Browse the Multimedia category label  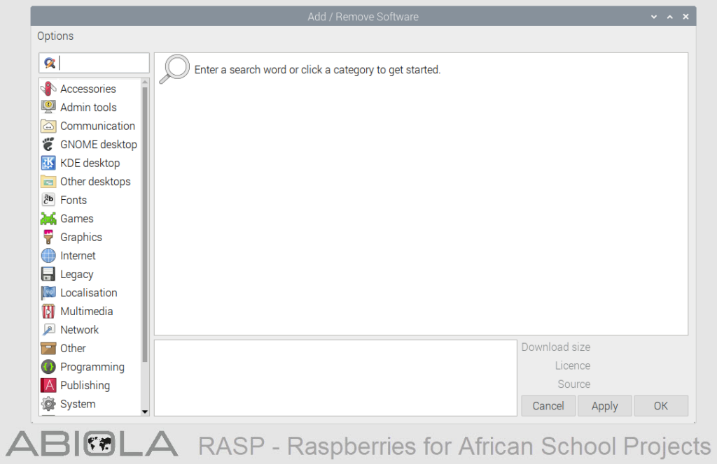tap(87, 311)
